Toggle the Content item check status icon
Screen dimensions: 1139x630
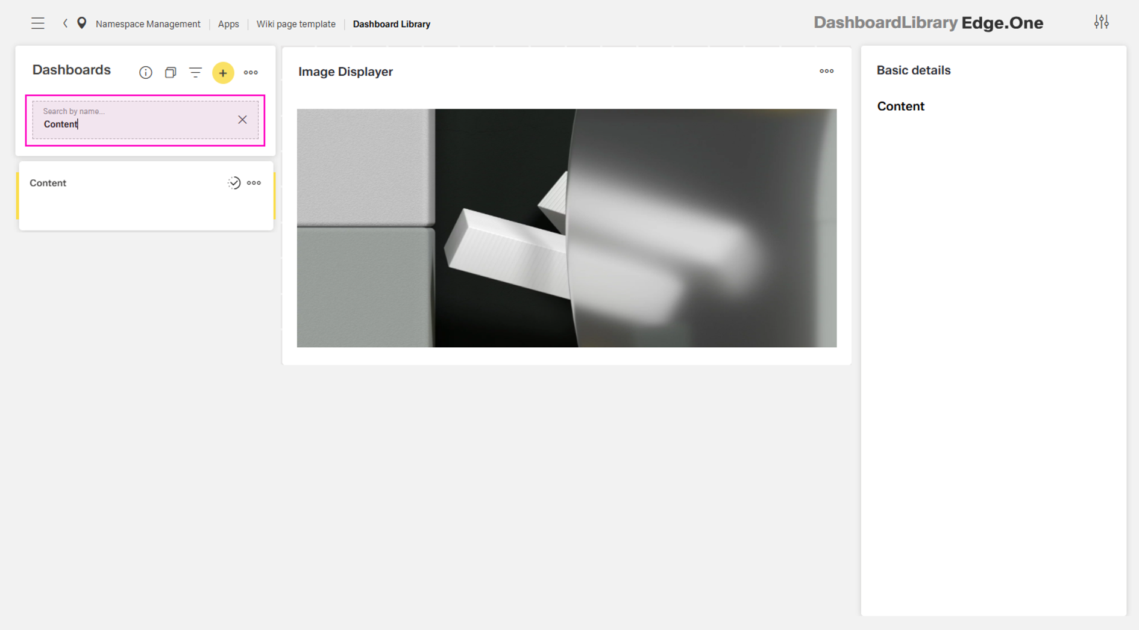(234, 183)
